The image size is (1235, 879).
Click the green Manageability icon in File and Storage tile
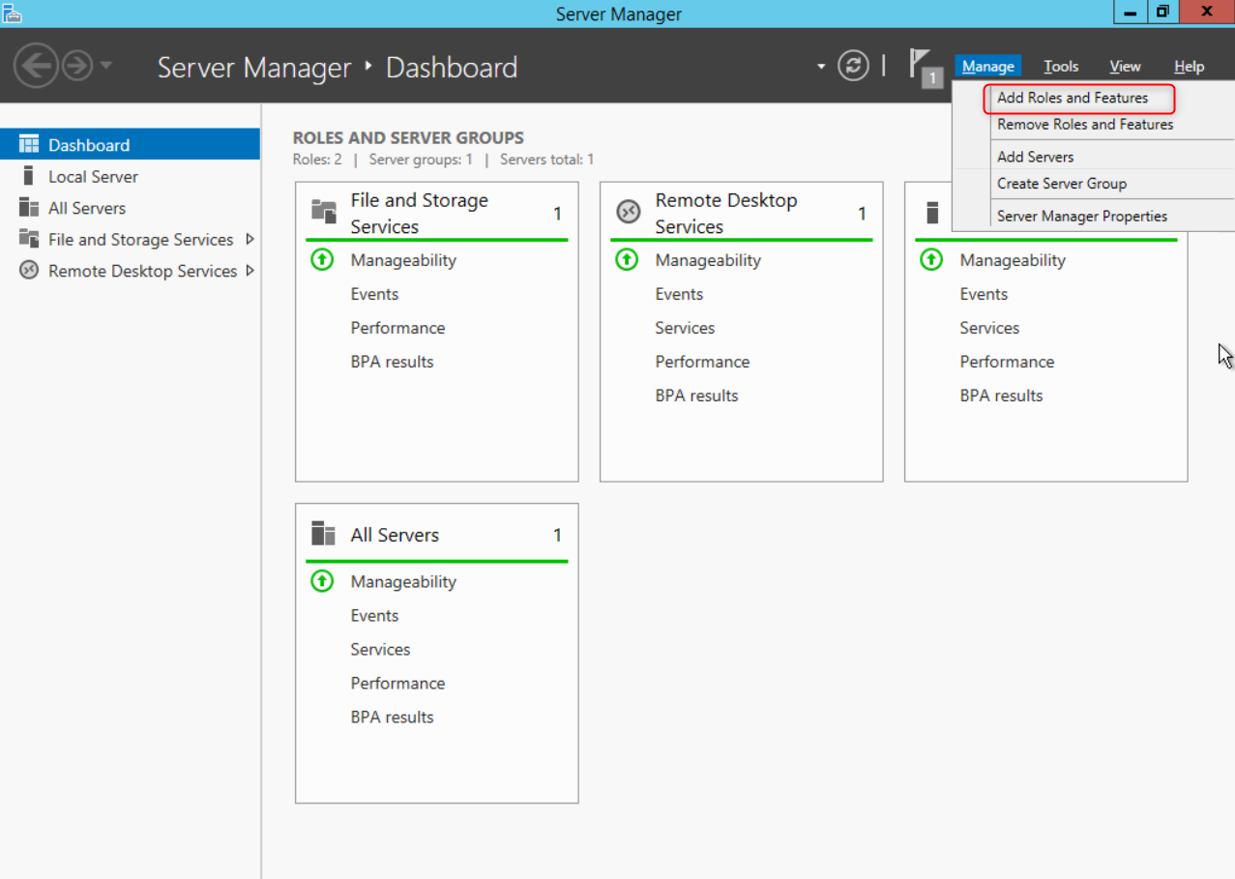tap(322, 260)
